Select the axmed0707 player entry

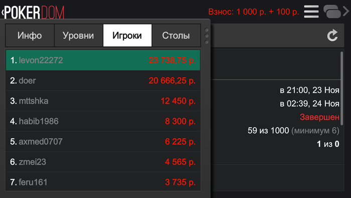point(103,142)
